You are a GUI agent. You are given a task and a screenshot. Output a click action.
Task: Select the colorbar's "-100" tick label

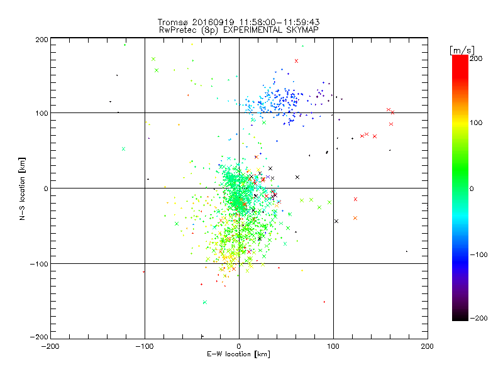click(x=478, y=254)
